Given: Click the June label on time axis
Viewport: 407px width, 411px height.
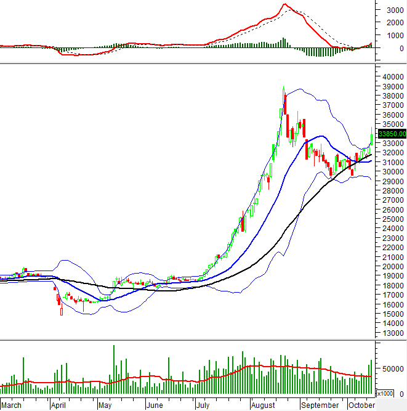Looking at the screenshot, I should (155, 405).
